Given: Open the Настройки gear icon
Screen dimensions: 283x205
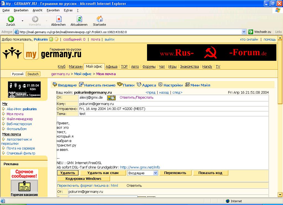Looking at the screenshot, I should point(161,84).
